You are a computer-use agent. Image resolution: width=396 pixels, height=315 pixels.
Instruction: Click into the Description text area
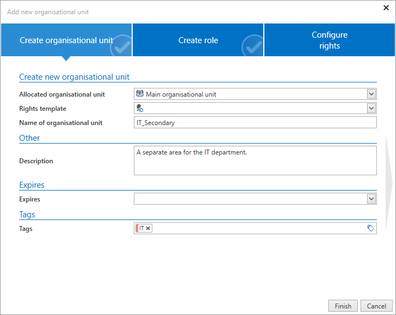255,161
